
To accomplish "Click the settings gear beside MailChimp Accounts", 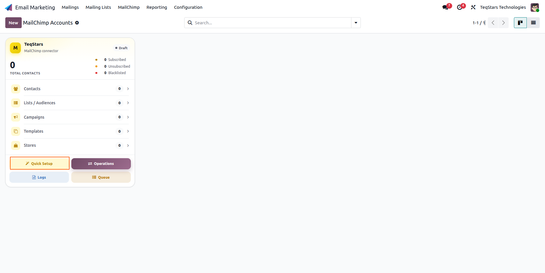I will point(77,23).
